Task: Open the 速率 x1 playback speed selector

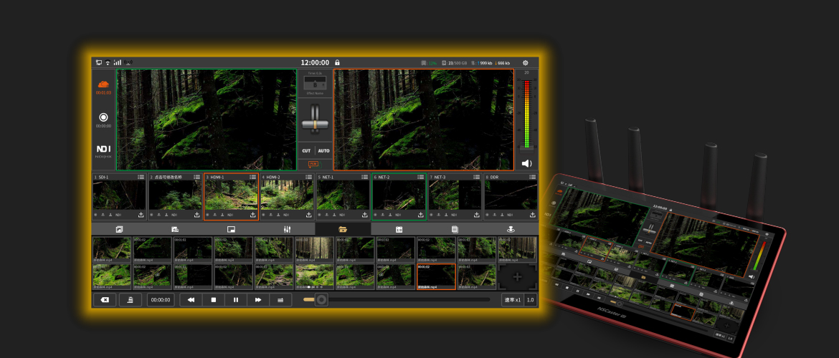Action: [x=511, y=300]
